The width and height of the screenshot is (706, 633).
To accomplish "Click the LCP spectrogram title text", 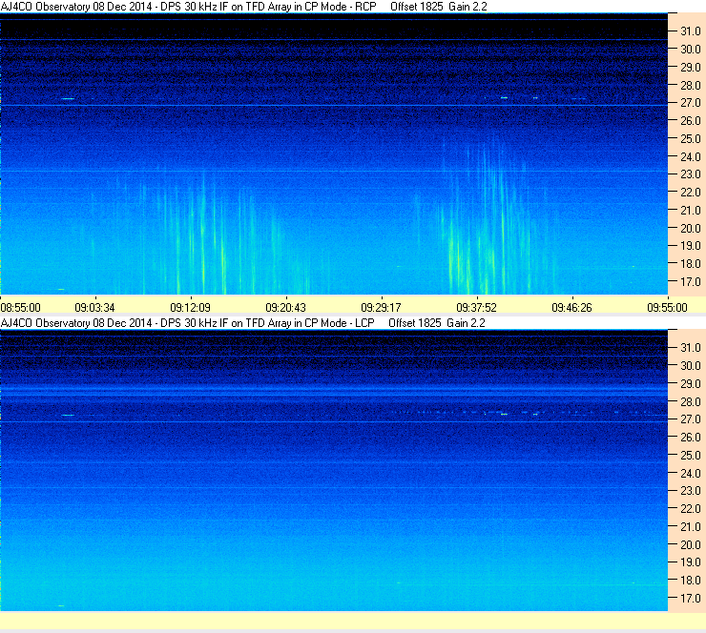I will (x=242, y=323).
